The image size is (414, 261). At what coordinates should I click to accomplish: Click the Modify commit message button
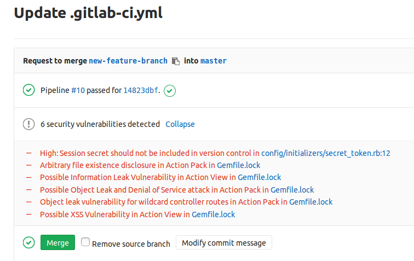click(x=224, y=242)
